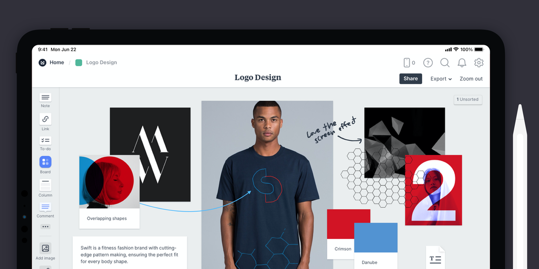Open the settings gear icon
The height and width of the screenshot is (269, 539).
479,63
